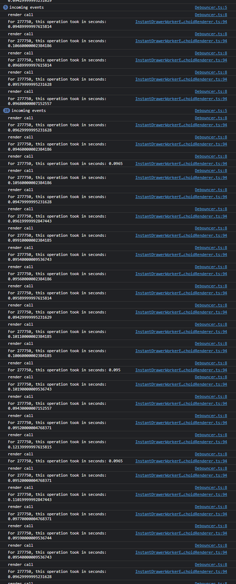The image size is (236, 584).
Task: Click the value 0.09589999997615814 in the log
Action: [x=30, y=298]
